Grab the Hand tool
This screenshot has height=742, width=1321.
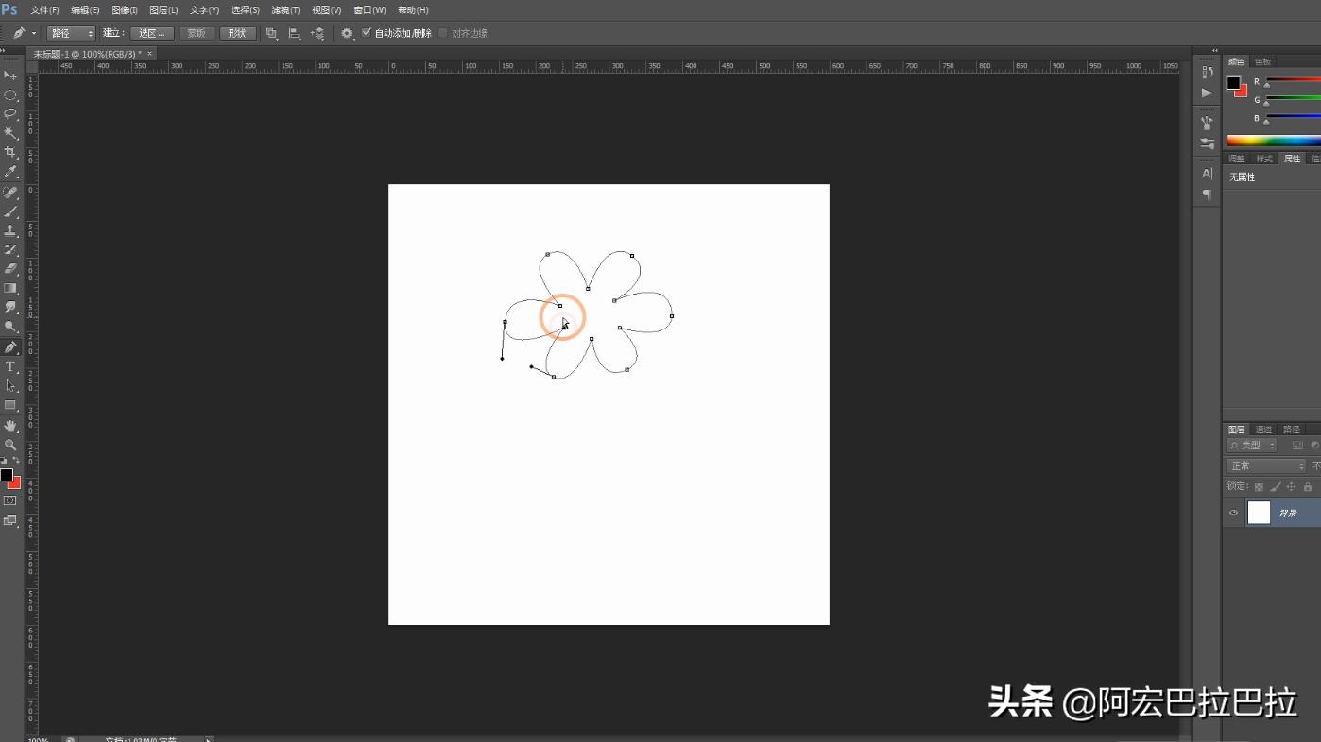pos(10,426)
